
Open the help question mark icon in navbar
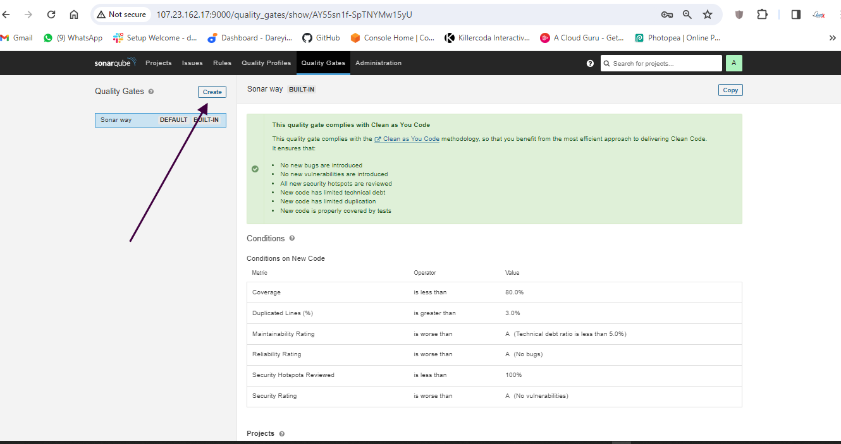coord(590,63)
